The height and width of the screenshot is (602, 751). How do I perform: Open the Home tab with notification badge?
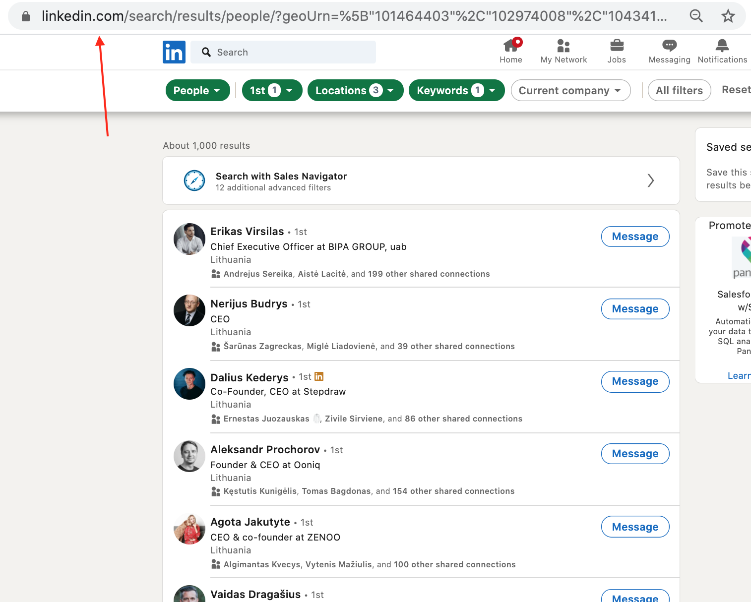tap(511, 51)
